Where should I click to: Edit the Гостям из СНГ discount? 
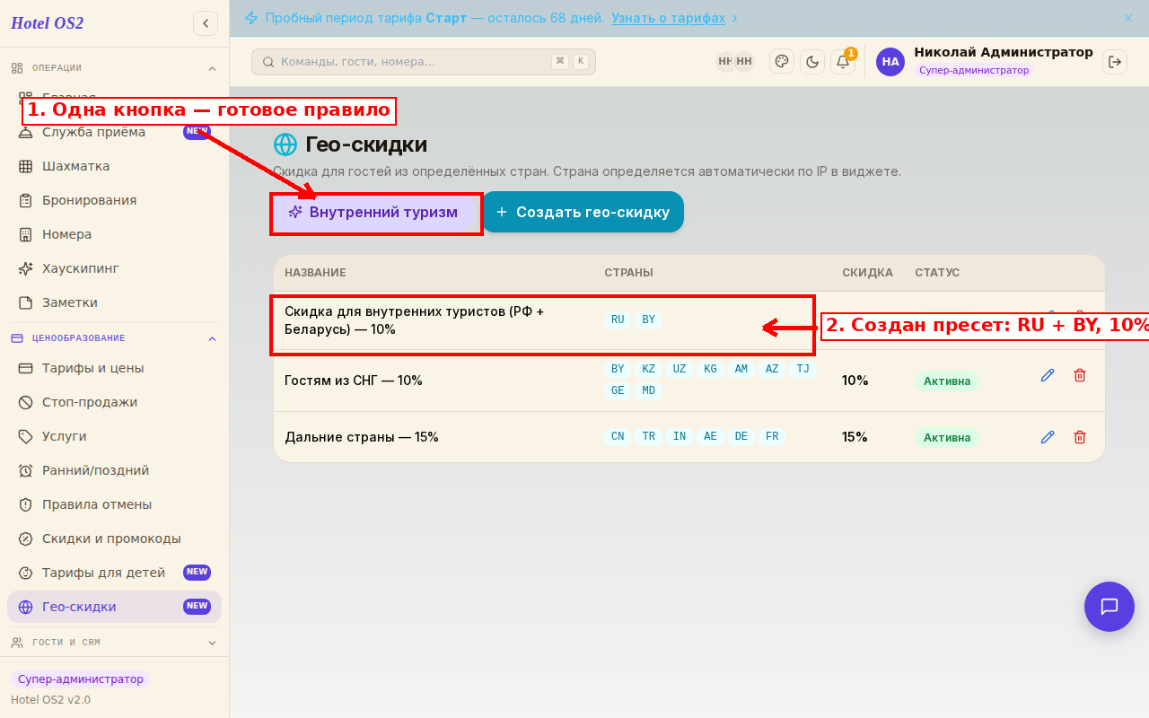tap(1048, 375)
